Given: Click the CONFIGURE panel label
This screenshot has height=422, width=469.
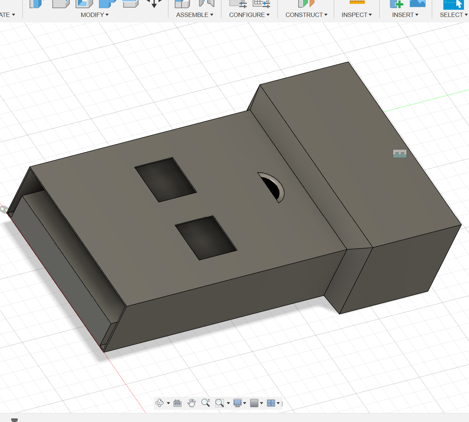Looking at the screenshot, I should point(247,15).
